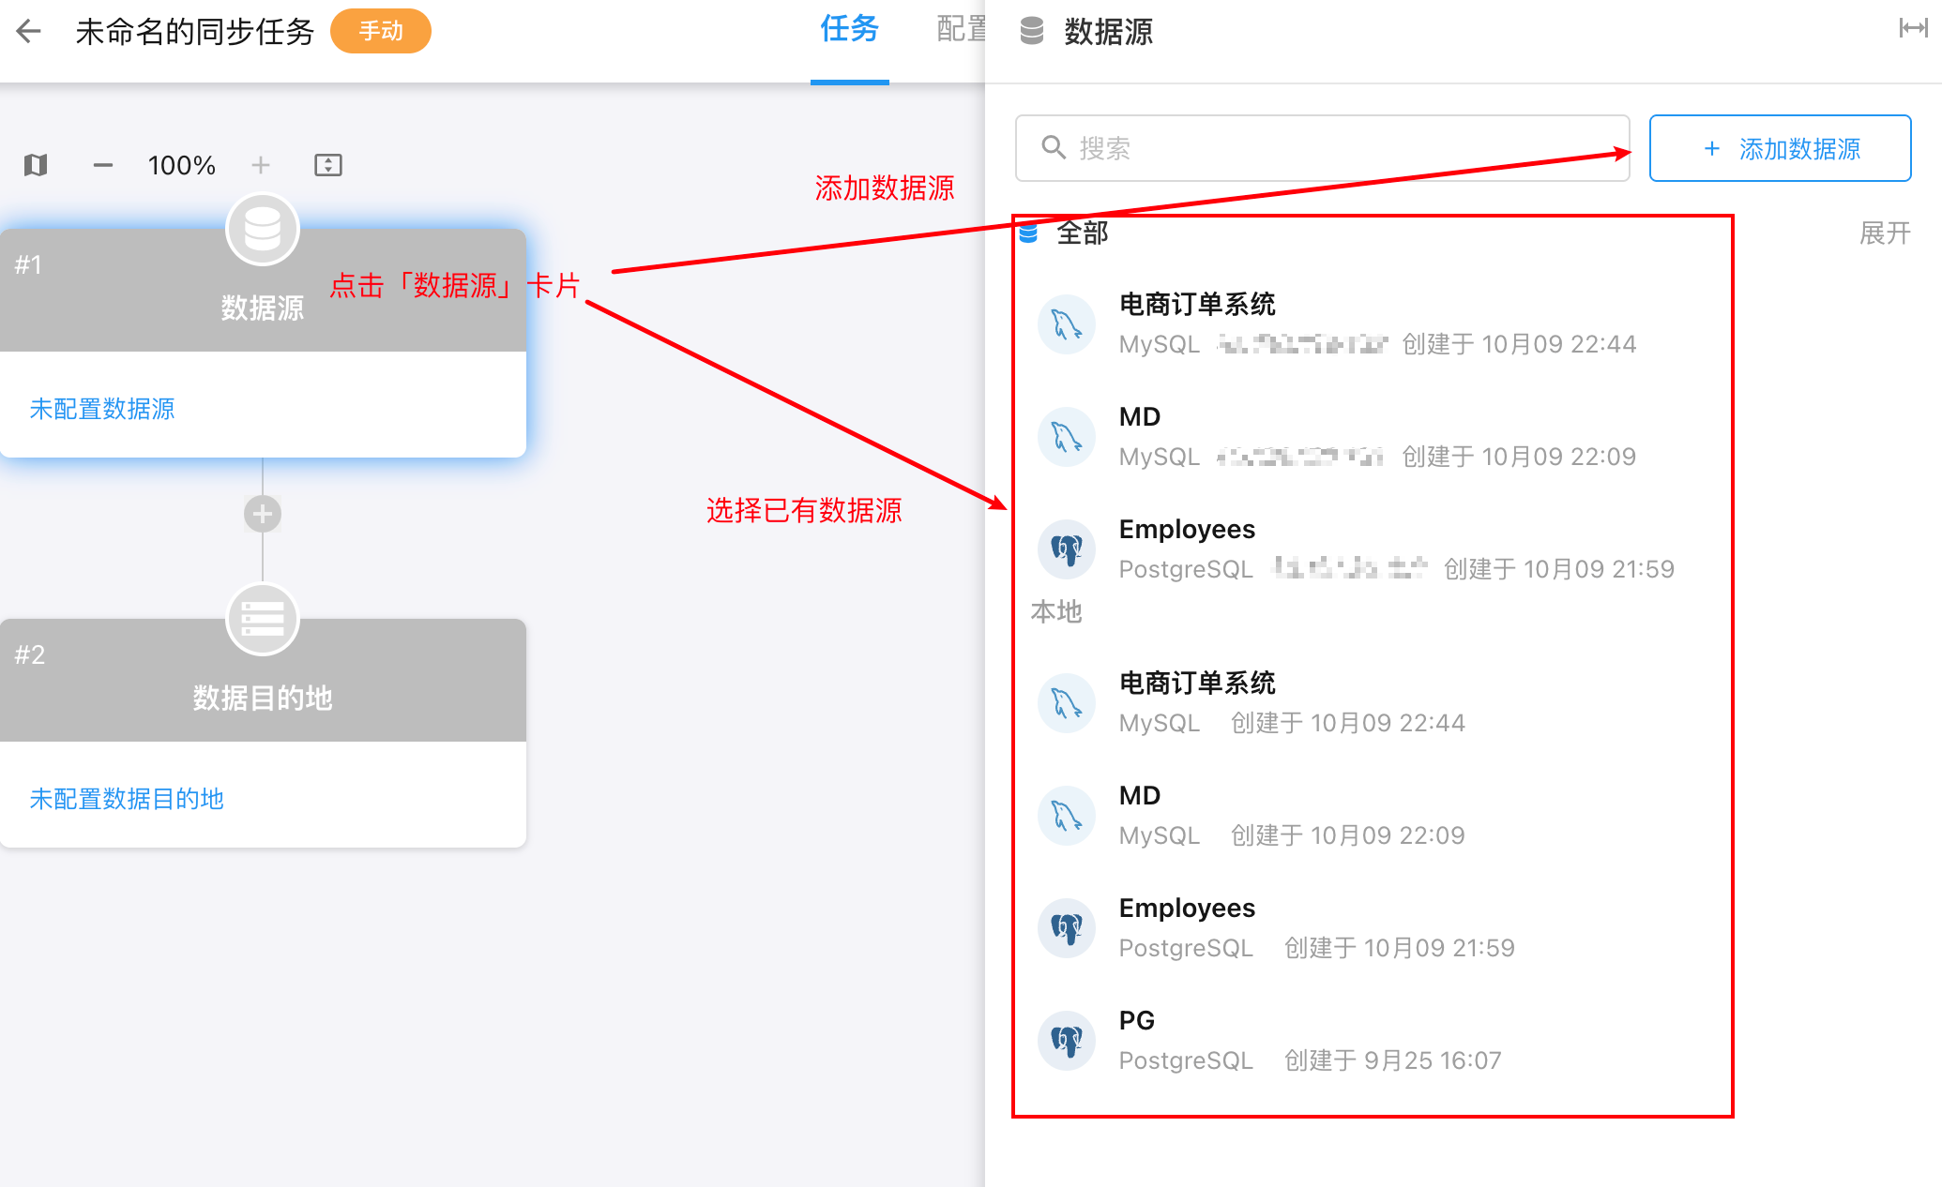Viewport: 1942px width, 1187px height.
Task: Select the 全部 data source filter
Action: coord(1082,233)
